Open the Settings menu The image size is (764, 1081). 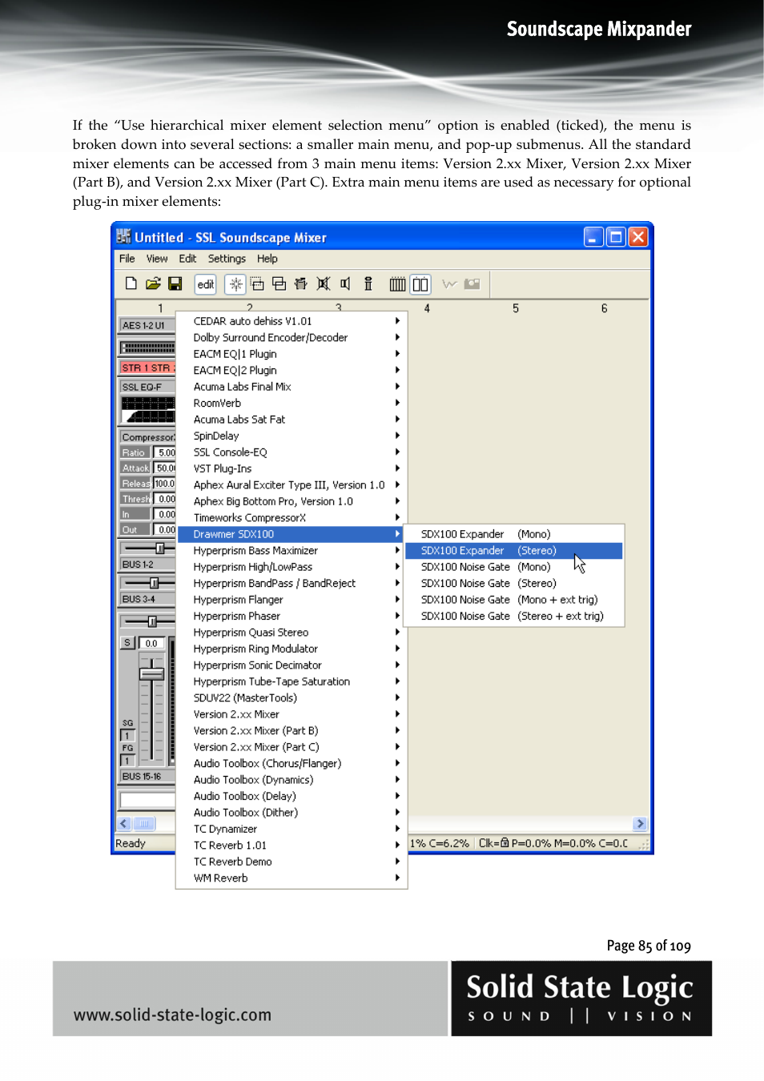(227, 258)
